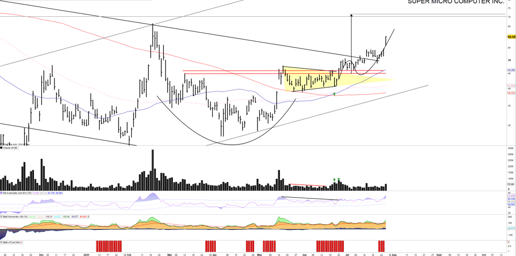Click the green arrows above the July volume bars
516x256 pixels.
pyautogui.click(x=337, y=180)
